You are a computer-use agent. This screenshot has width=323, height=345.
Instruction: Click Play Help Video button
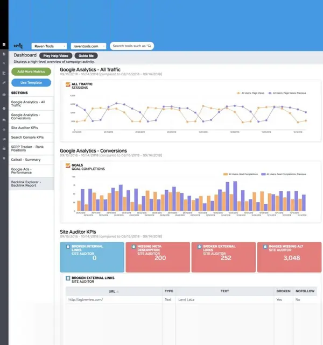coord(56,56)
